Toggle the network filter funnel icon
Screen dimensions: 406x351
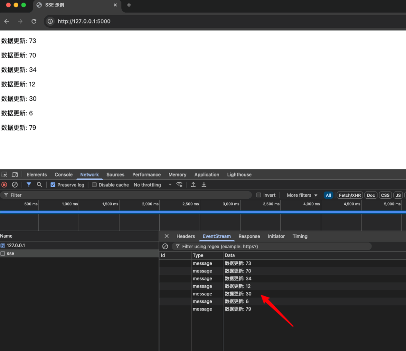29,185
